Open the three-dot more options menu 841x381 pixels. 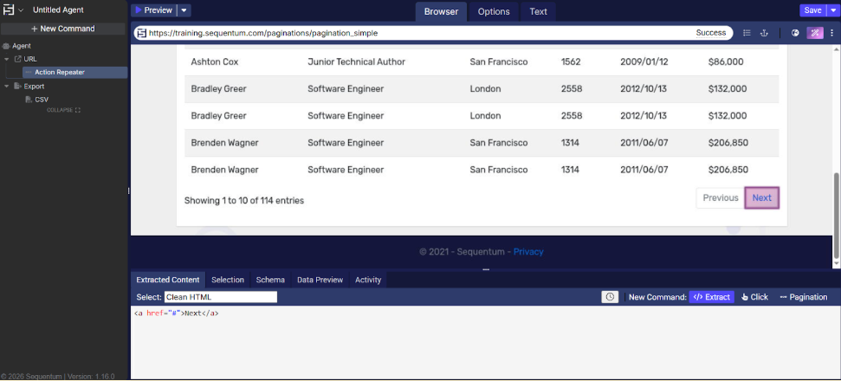(x=831, y=33)
